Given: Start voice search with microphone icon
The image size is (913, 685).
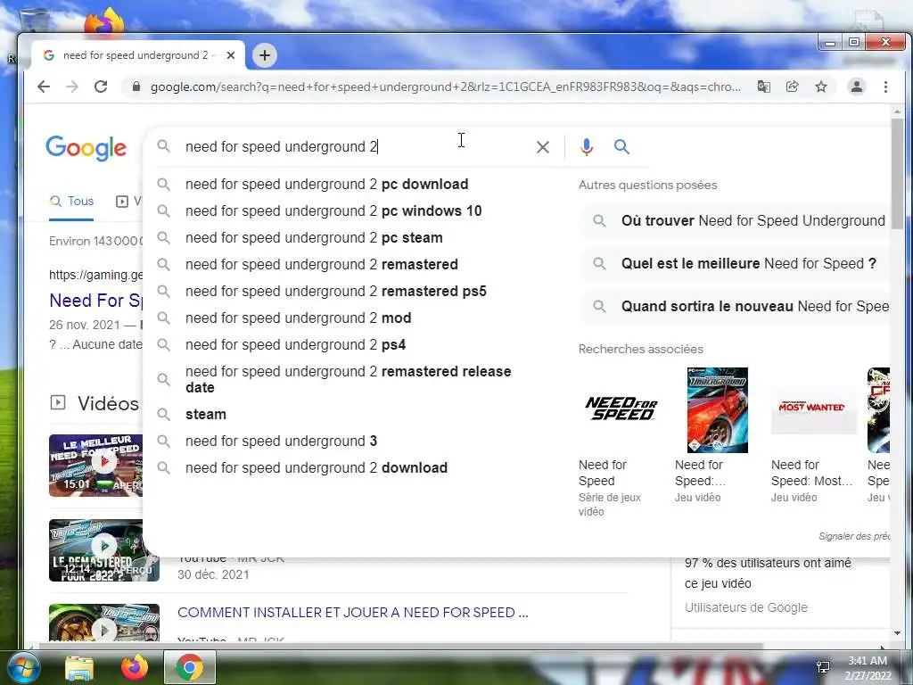Looking at the screenshot, I should [x=587, y=147].
